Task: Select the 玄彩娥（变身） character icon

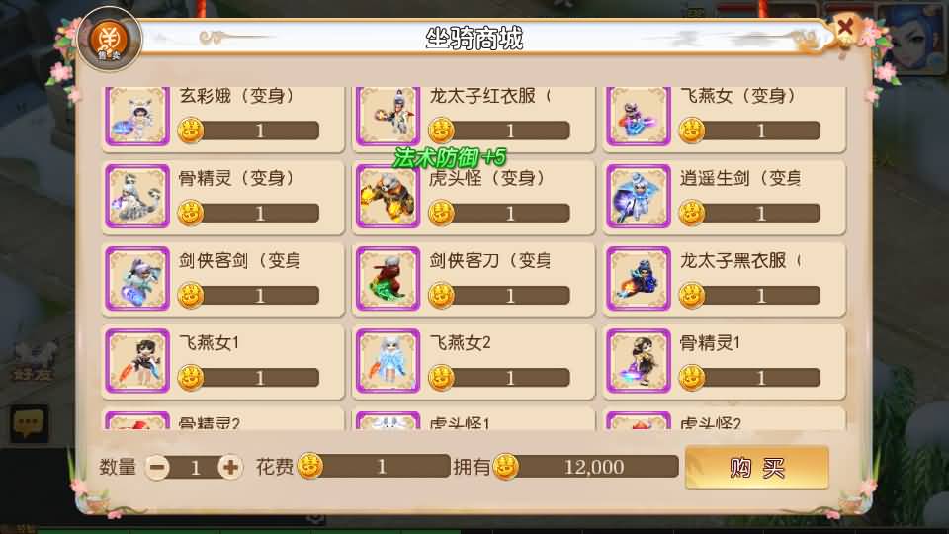Action: click(x=137, y=117)
